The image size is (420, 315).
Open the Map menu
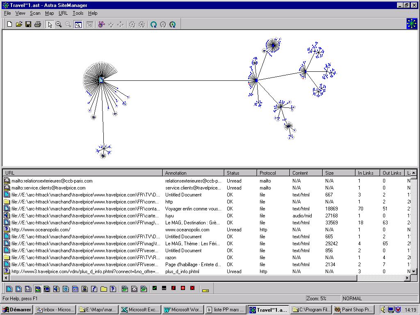49,13
